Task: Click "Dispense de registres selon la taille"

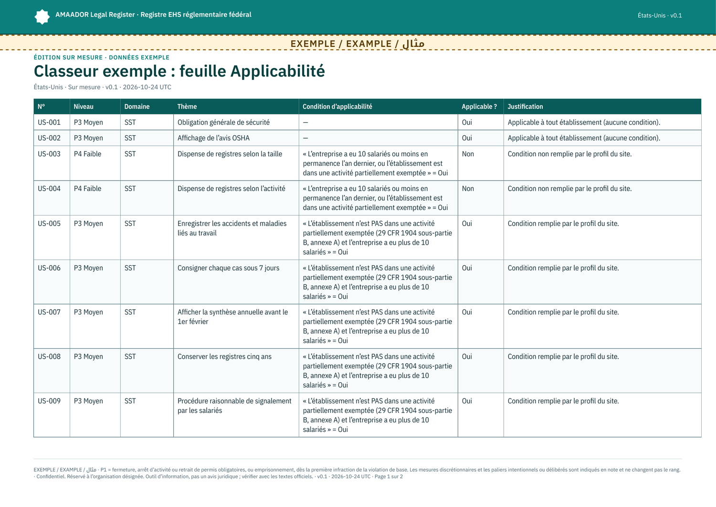Action: pos(230,154)
